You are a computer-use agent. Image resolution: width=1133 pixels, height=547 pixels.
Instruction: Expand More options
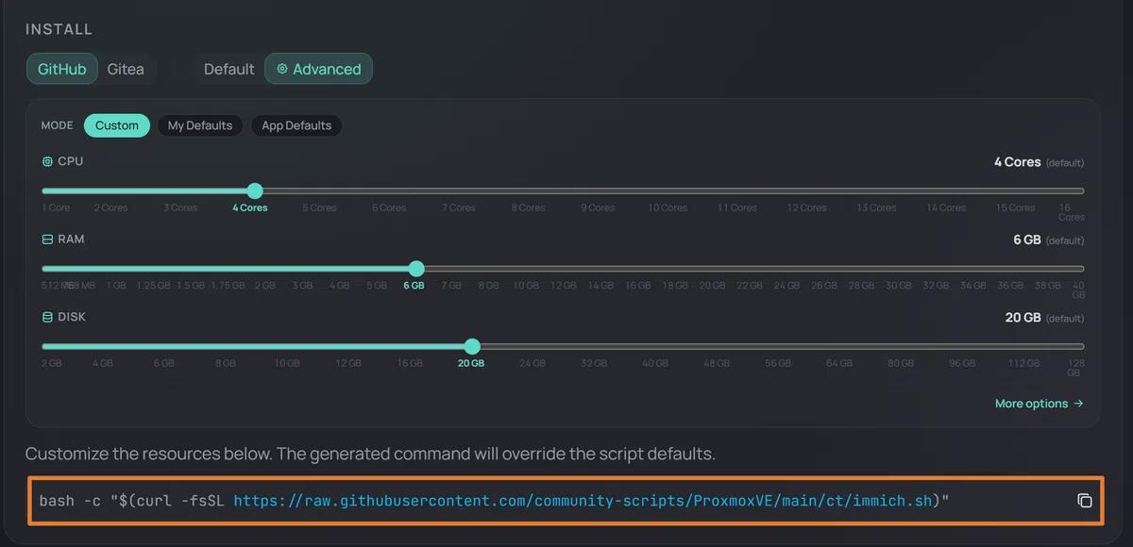(x=1039, y=404)
